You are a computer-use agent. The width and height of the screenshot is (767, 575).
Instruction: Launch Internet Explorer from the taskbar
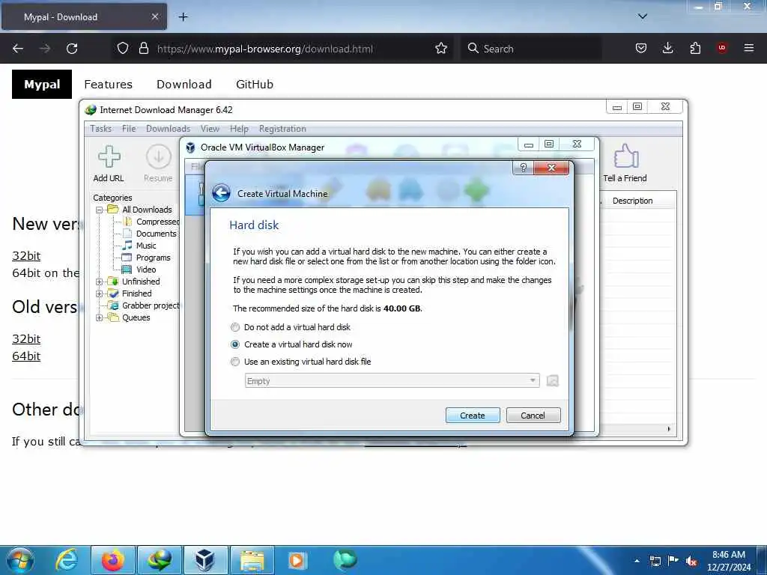67,560
